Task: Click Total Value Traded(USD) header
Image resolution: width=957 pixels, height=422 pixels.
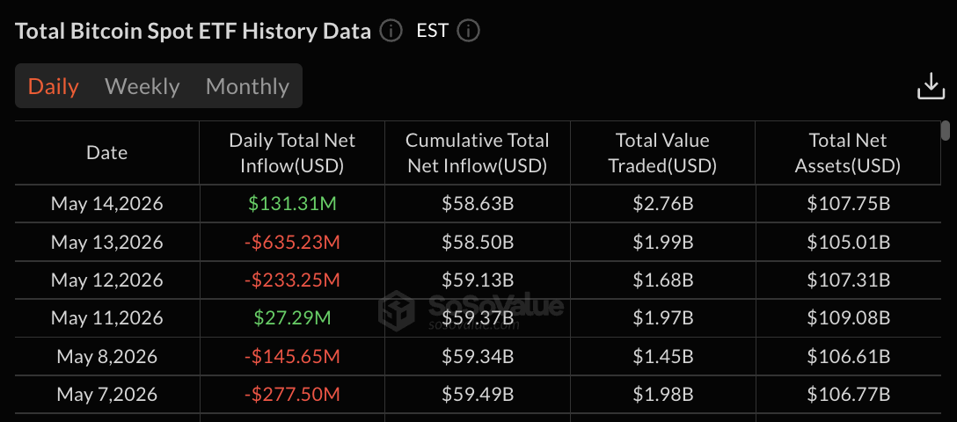Action: point(663,152)
